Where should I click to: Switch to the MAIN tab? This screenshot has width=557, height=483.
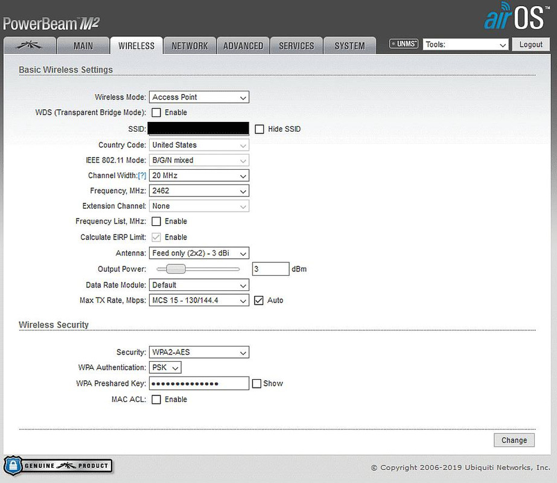pyautogui.click(x=83, y=45)
